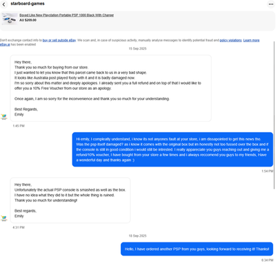Open the eBay.ai link
Viewport: 276px width, 266px height.
pos(5,44)
